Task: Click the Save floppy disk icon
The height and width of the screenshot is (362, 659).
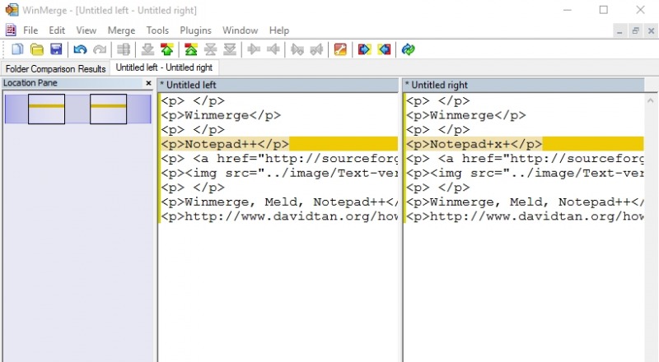Action: [x=56, y=49]
